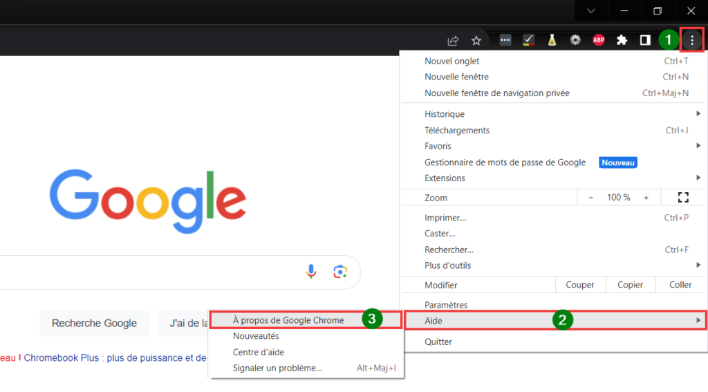708x392 pixels.
Task: Select Nouvel onglet menu item
Action: (554, 61)
